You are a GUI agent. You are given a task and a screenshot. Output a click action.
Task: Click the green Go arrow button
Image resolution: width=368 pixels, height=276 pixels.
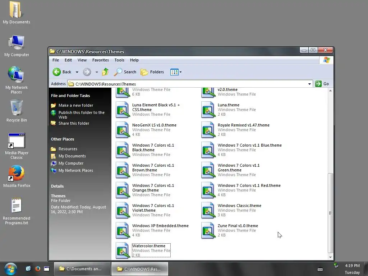tap(318, 84)
